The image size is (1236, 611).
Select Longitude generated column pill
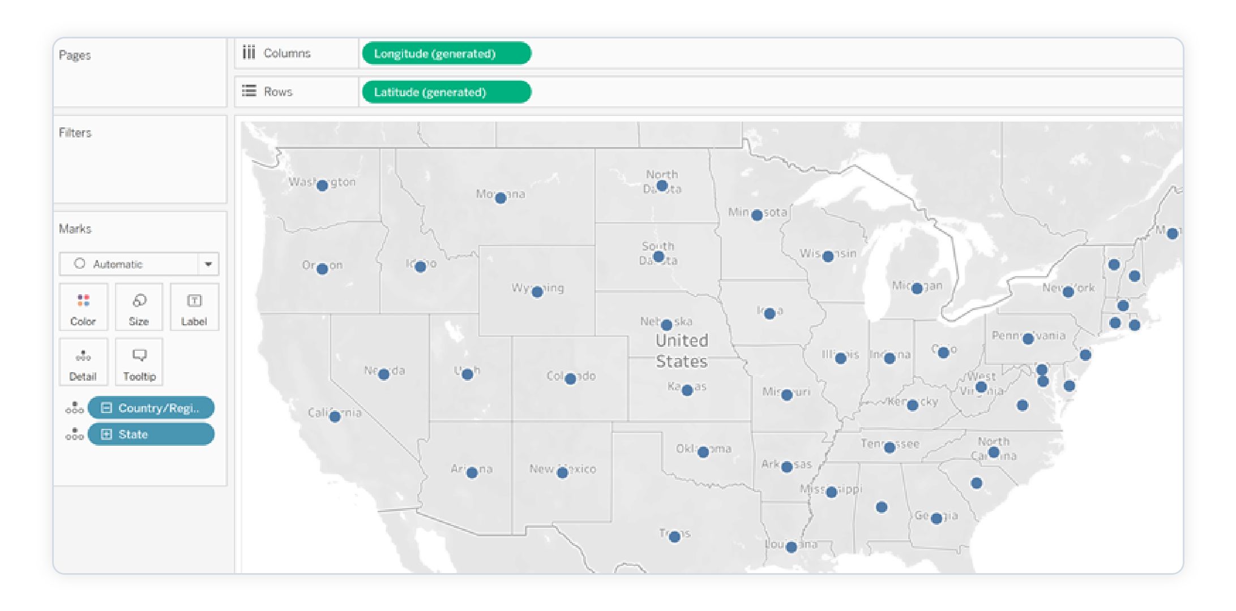tap(433, 54)
